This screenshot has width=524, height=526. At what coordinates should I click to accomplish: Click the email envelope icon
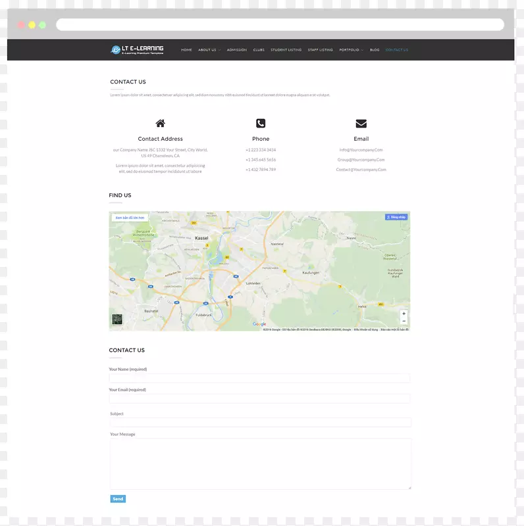[x=361, y=123]
